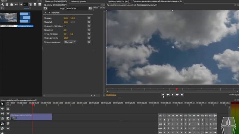Viewport: 239px width, 134px height.
Task: Click the Record audio button in timeline
Action: click(8, 128)
